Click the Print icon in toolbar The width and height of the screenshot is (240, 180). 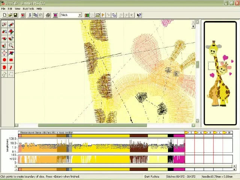coord(48,15)
